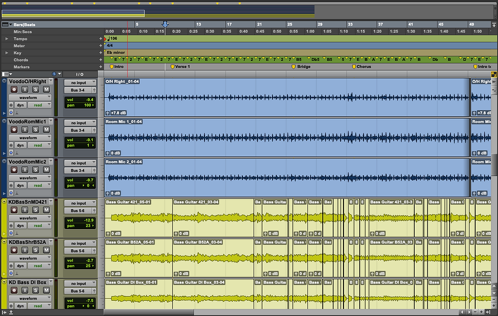Click the blue elastic audio icon on KDBasShrB52A
The image size is (498, 316).
(11, 273)
